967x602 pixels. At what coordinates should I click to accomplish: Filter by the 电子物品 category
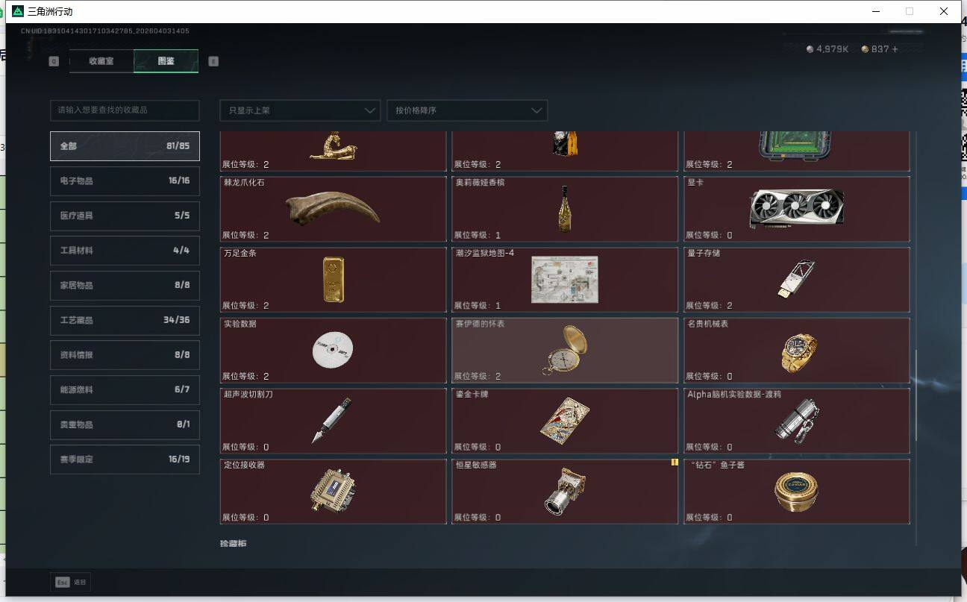125,181
